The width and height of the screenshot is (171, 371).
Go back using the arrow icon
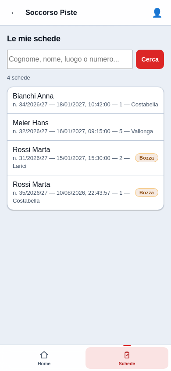coord(14,13)
